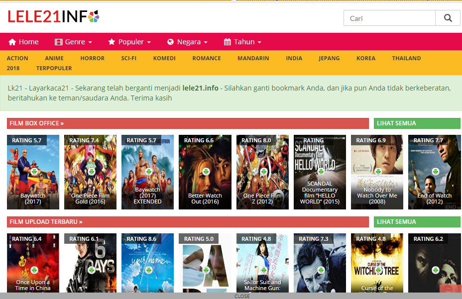Click download icon on Baywatch EXTENDED poster

click(x=149, y=172)
